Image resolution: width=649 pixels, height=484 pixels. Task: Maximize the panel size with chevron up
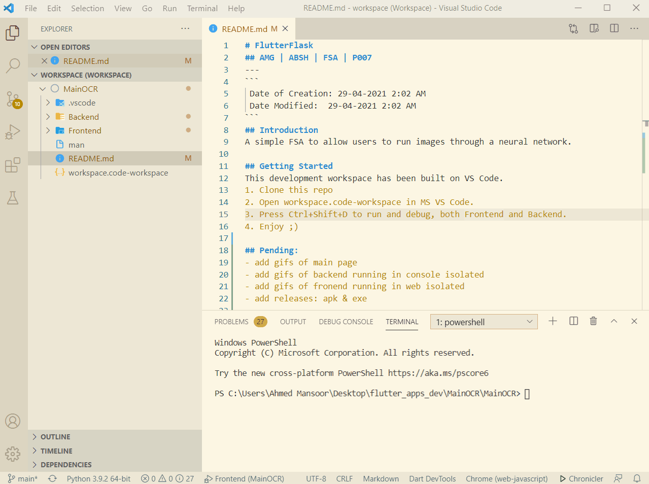pyautogui.click(x=614, y=321)
